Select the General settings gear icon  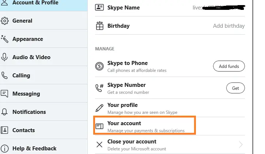[4, 21]
